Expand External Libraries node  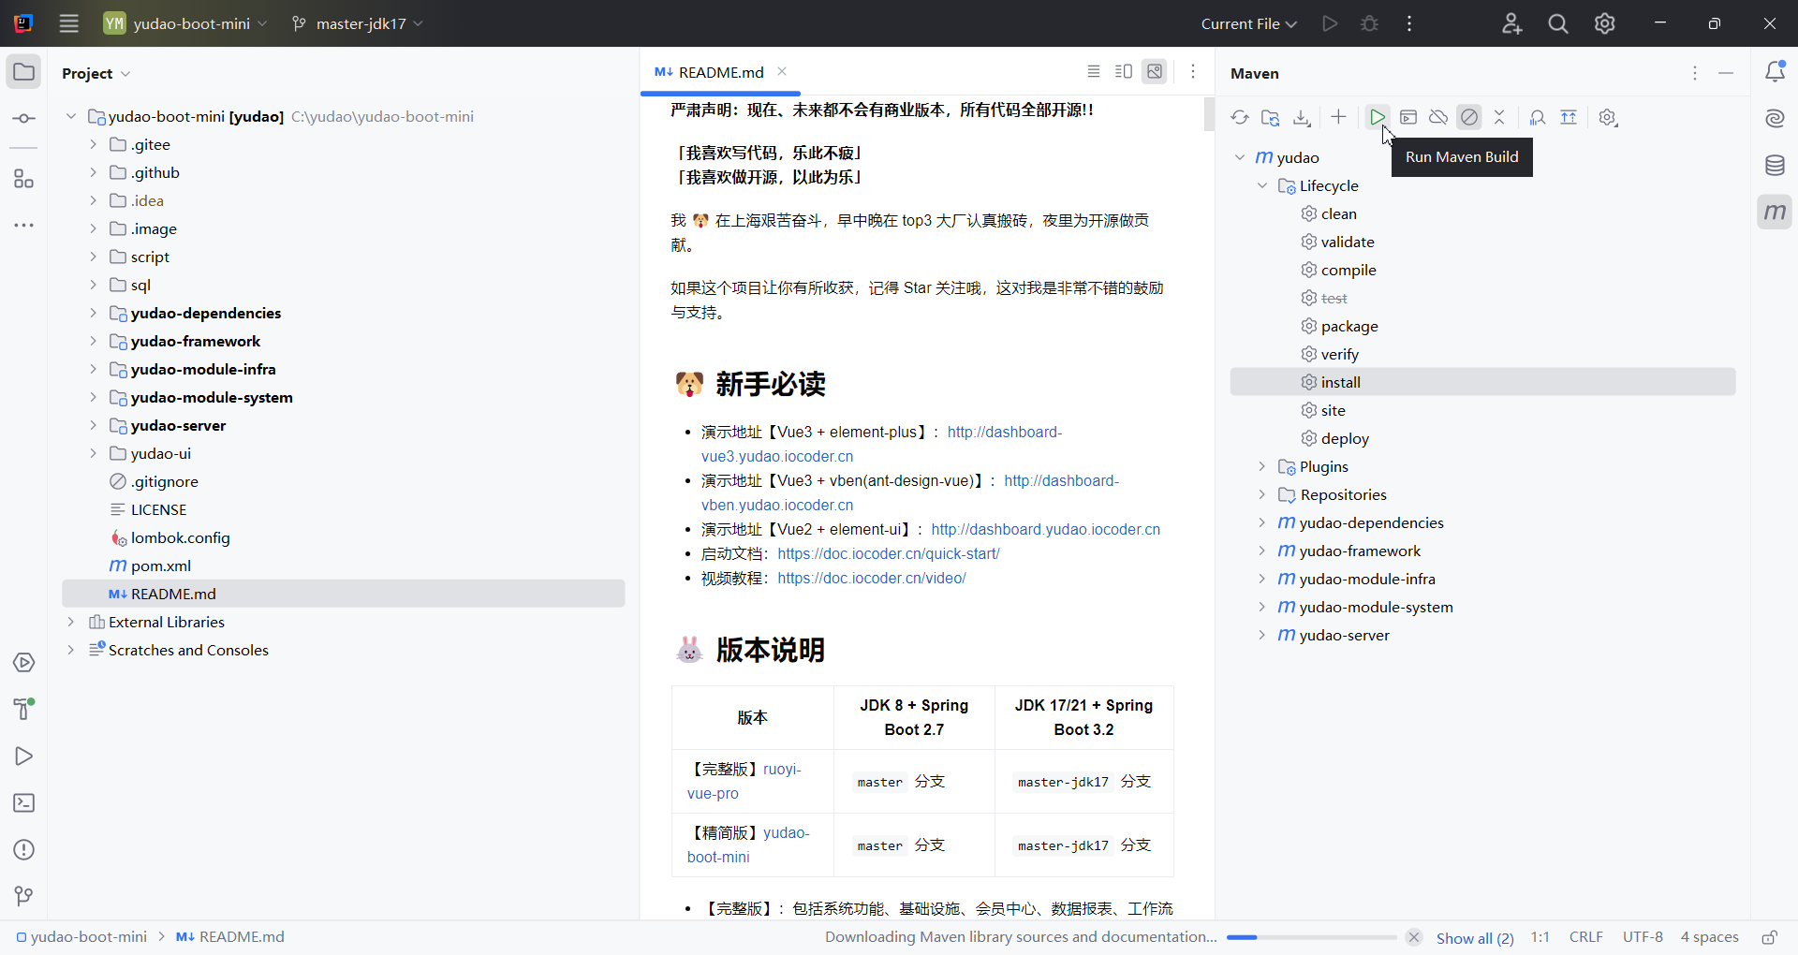[70, 622]
